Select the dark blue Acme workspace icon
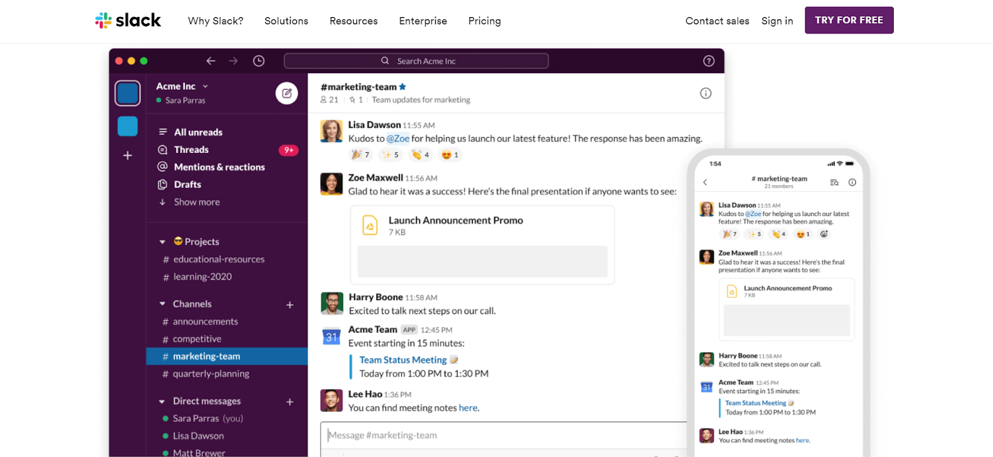The image size is (993, 457). (x=128, y=93)
